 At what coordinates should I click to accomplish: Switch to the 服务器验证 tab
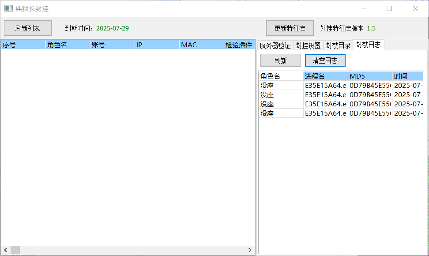(275, 45)
